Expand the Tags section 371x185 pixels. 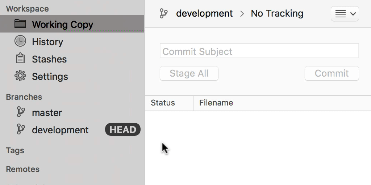tap(15, 150)
